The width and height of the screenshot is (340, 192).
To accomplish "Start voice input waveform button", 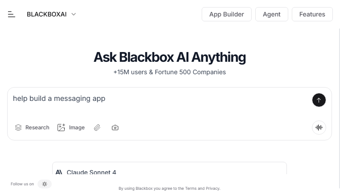I will [319, 128].
